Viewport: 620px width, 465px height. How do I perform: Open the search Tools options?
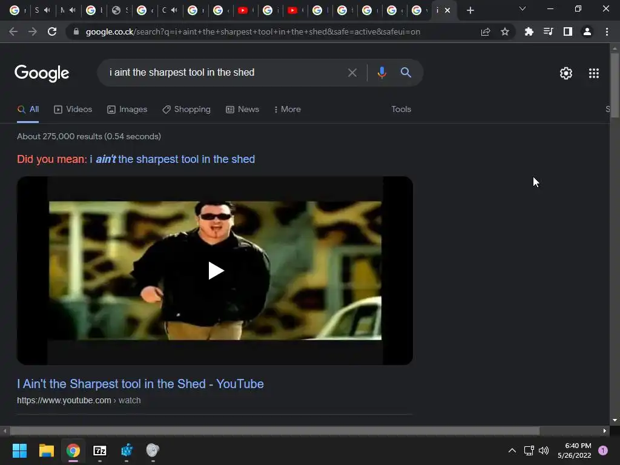[x=401, y=110]
